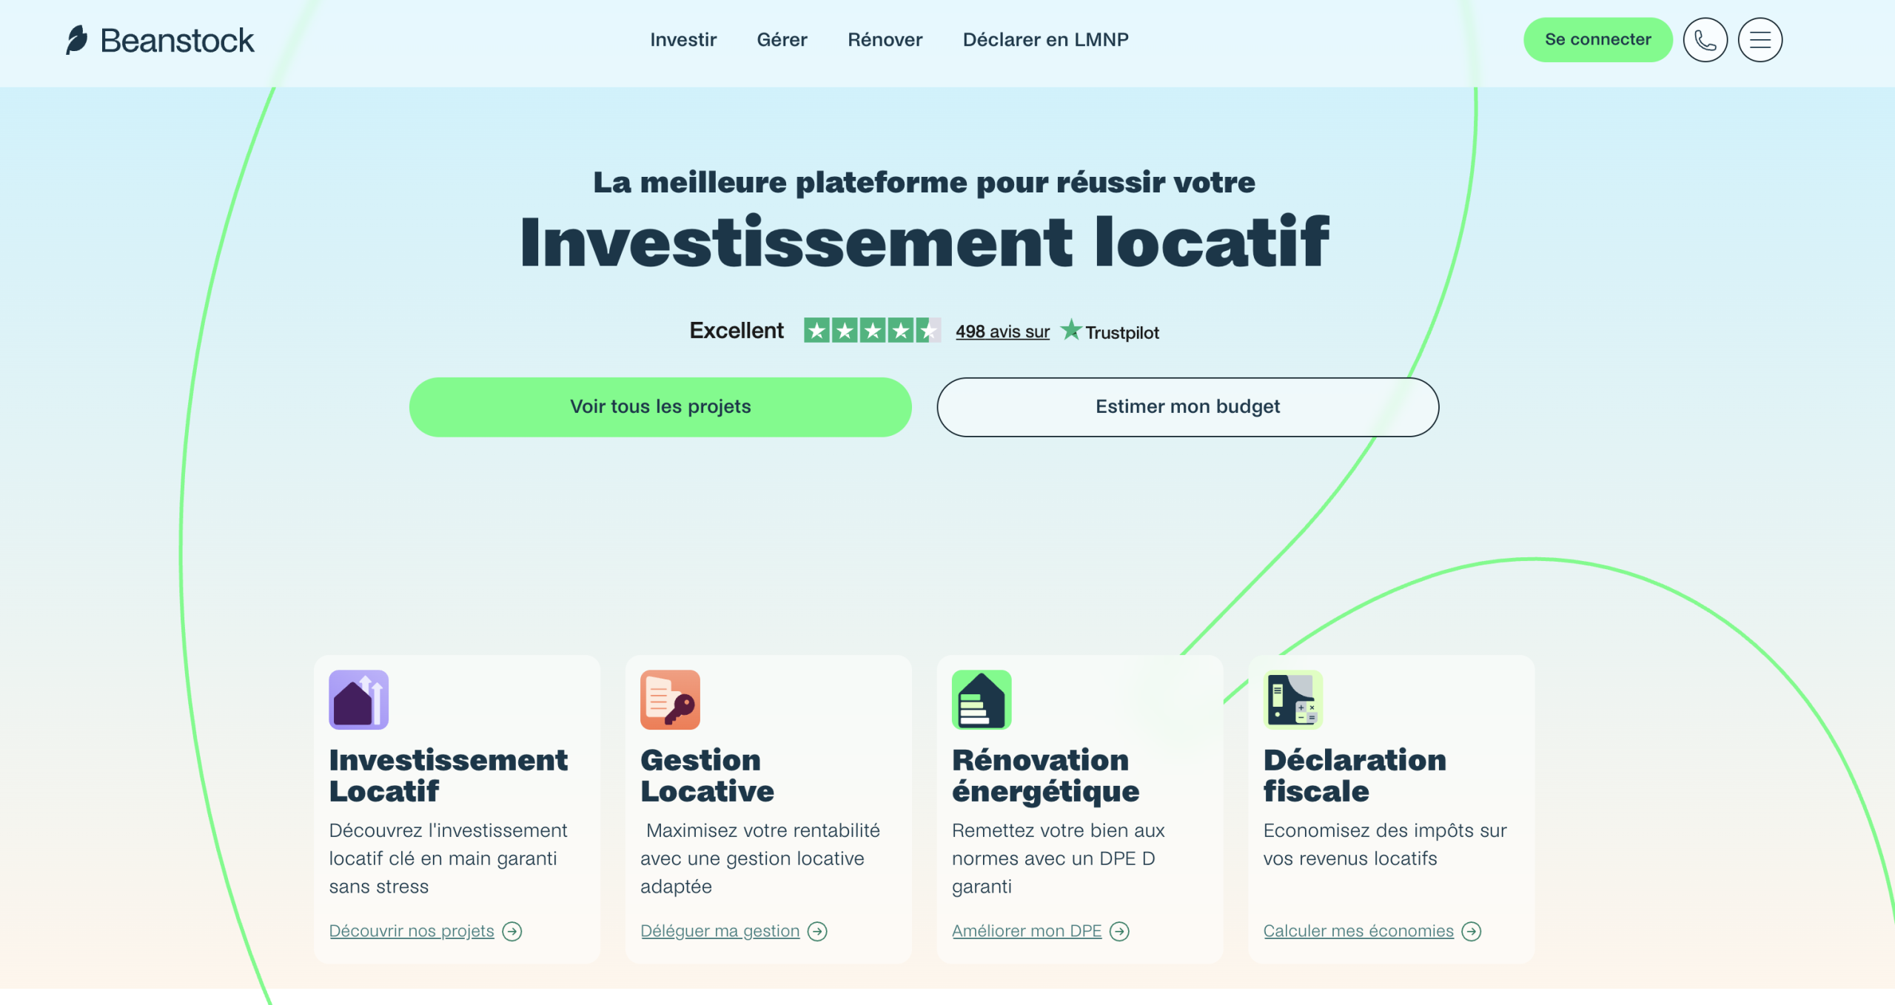Click the phone call icon button
This screenshot has width=1895, height=1005.
(x=1705, y=40)
